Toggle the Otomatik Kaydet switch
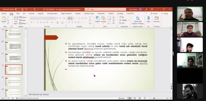Screen dimensions: 206x101 pyautogui.click(x=17, y=9)
